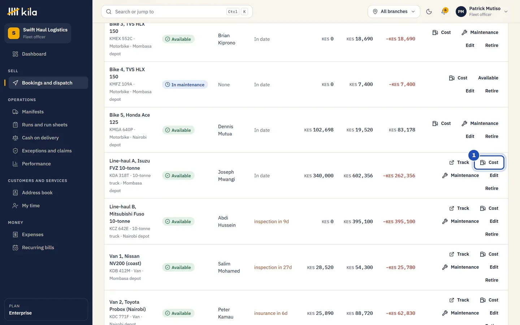This screenshot has width=520, height=325.
Task: Open notifications bell
Action: pyautogui.click(x=444, y=12)
